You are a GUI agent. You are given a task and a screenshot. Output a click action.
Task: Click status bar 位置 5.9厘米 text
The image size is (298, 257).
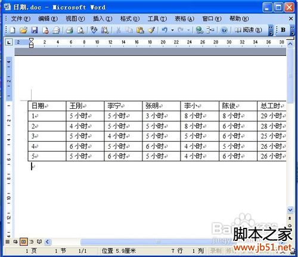click(x=119, y=251)
